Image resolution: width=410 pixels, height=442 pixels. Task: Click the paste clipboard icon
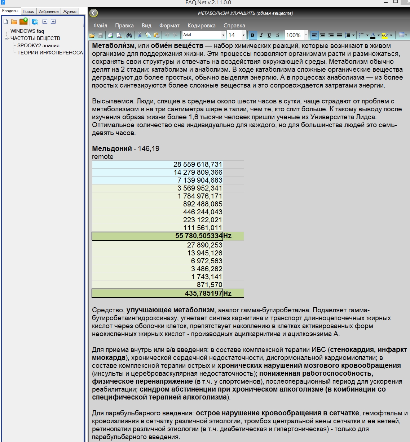coord(156,35)
